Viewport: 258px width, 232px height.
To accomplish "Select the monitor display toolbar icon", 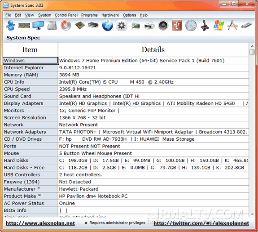I will [x=38, y=25].
